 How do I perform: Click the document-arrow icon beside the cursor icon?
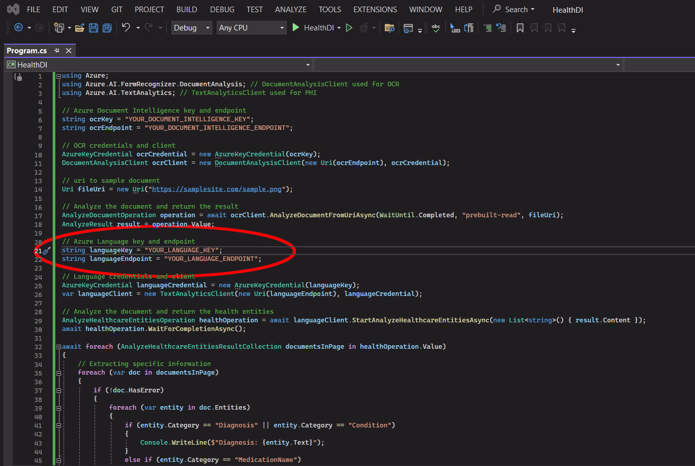tap(469, 28)
